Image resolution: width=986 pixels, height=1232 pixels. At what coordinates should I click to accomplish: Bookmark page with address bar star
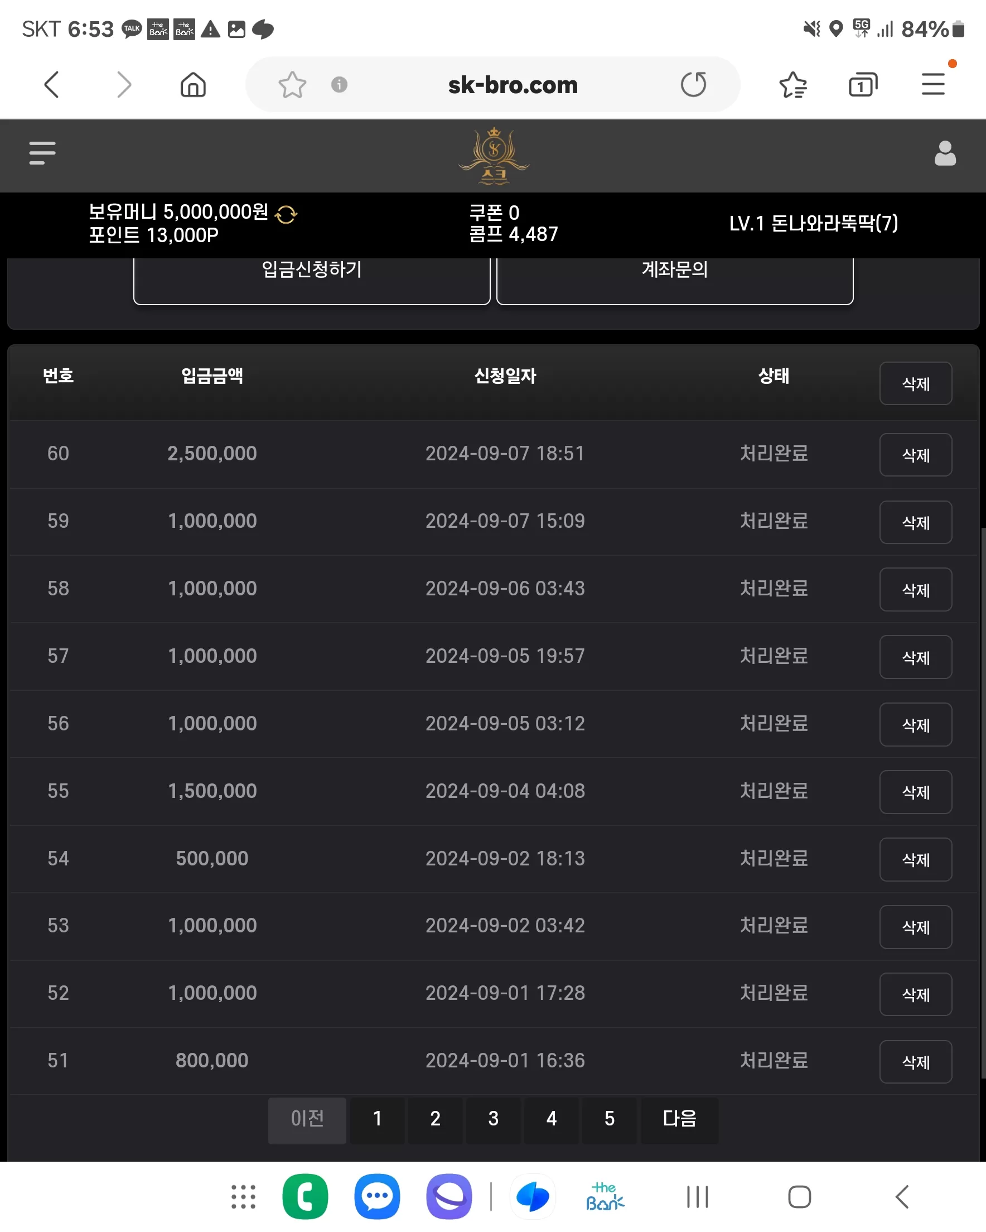tap(292, 85)
